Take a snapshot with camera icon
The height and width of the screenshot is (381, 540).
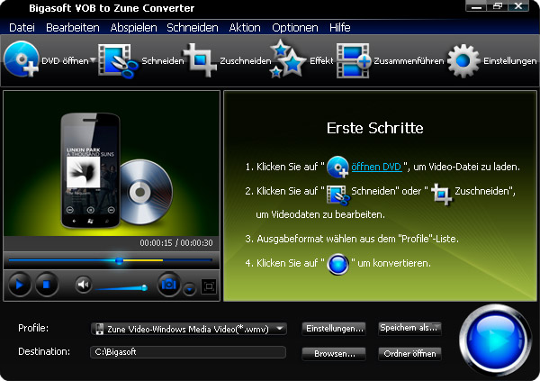pyautogui.click(x=169, y=285)
